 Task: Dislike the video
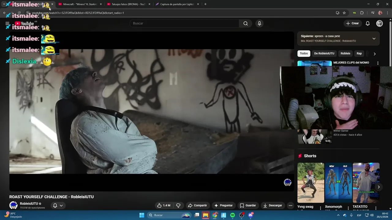point(178,205)
